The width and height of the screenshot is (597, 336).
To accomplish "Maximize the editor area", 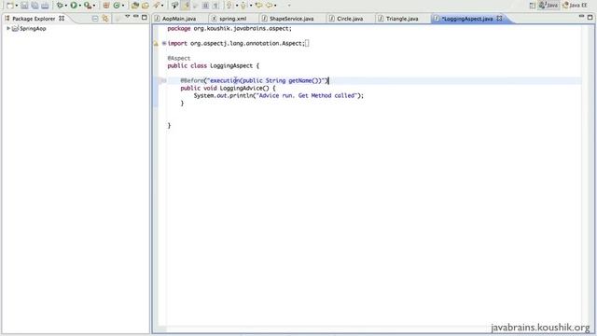I will [x=590, y=17].
